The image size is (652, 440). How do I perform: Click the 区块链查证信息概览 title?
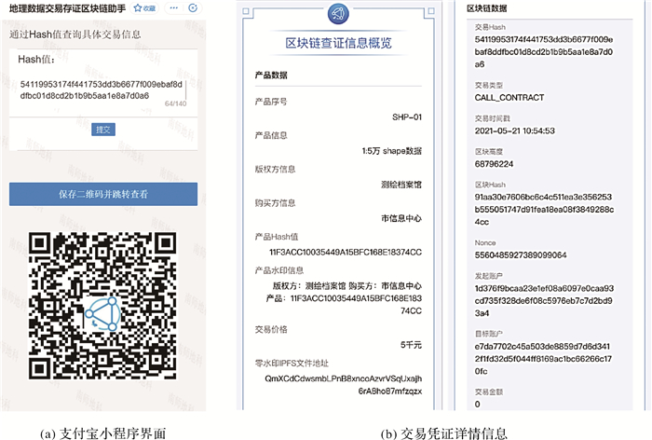338,44
